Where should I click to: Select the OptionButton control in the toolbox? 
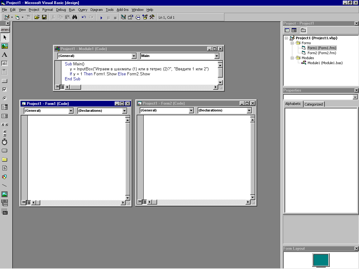coord(5,98)
